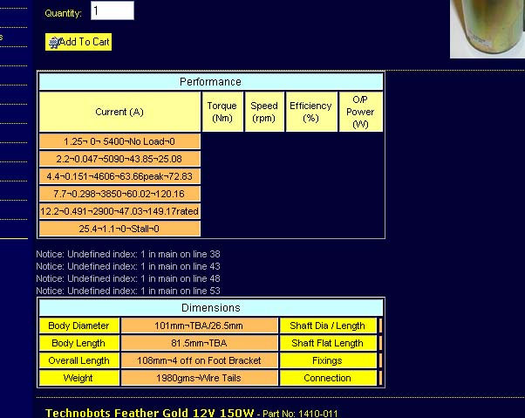
Task: Click the Efficiency (%) column header
Action: tap(310, 112)
